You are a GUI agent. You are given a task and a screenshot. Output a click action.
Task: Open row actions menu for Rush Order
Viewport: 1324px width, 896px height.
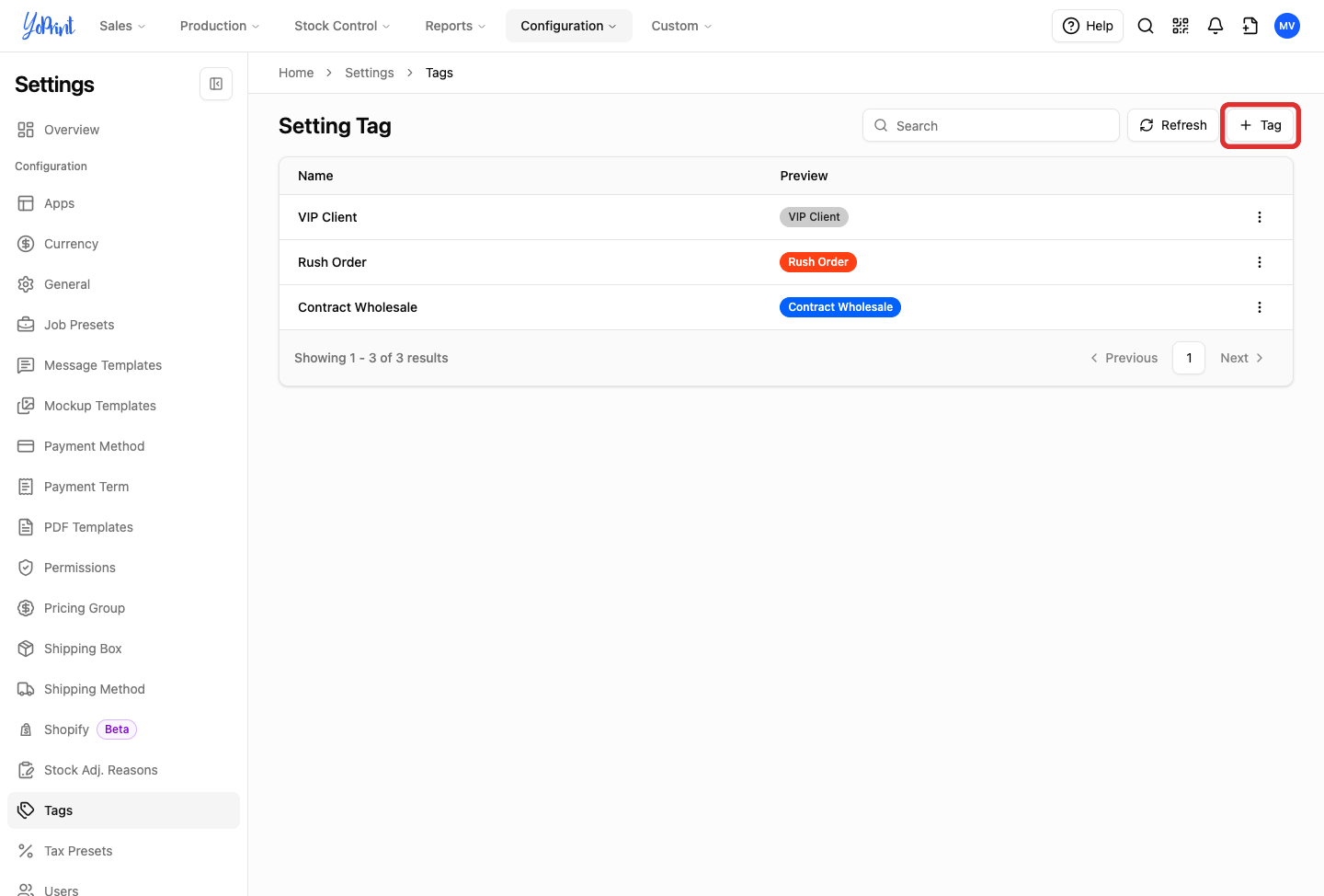(x=1260, y=262)
